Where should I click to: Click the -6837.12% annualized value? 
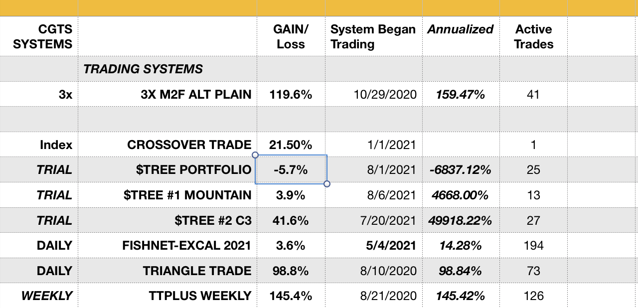pos(461,170)
